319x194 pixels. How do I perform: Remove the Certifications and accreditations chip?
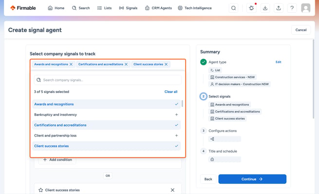(126, 64)
